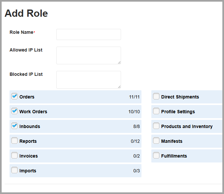224x194 pixels.
Task: Click into the Blocked IP List textarea
Action: tap(88, 80)
